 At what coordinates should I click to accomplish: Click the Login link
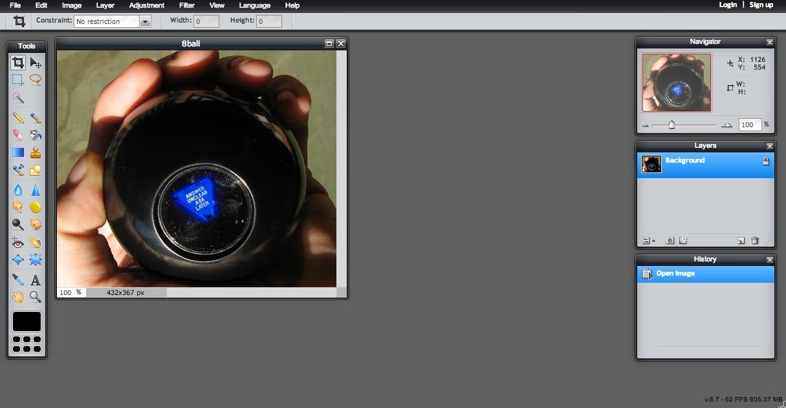click(728, 5)
